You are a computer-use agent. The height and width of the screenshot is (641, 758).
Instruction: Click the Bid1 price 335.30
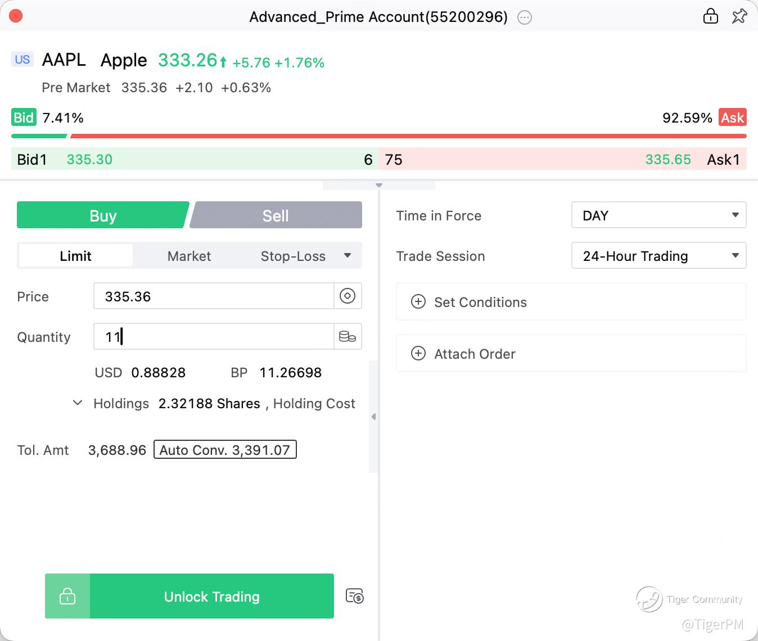click(89, 160)
